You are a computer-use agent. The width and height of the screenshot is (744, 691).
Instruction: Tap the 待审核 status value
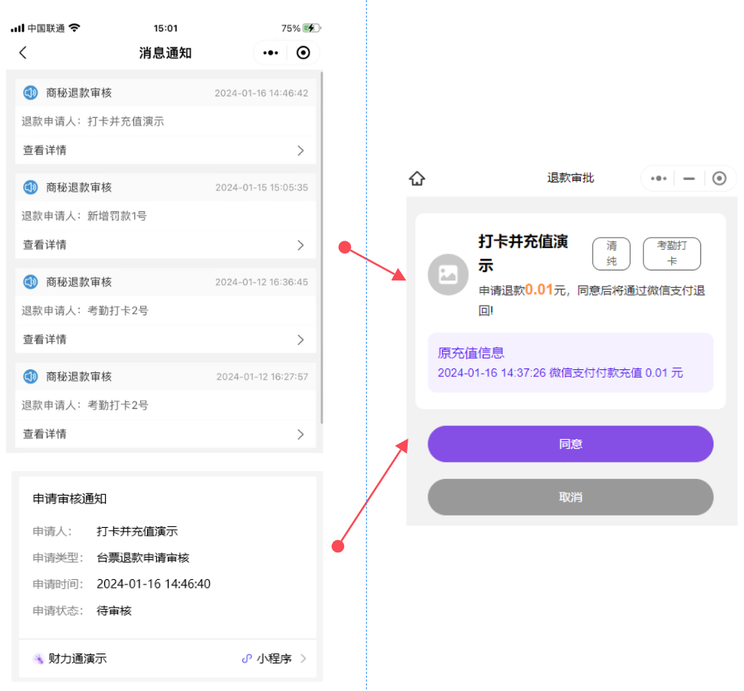114,611
